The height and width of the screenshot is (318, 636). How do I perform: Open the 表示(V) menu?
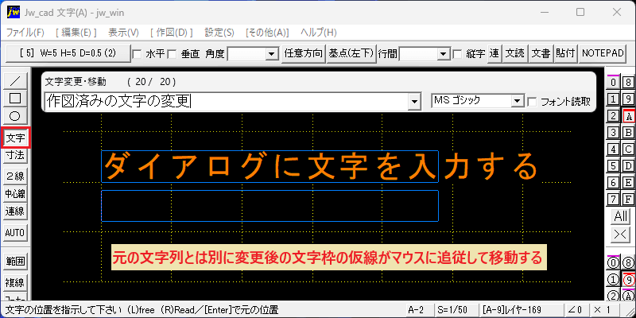click(123, 33)
